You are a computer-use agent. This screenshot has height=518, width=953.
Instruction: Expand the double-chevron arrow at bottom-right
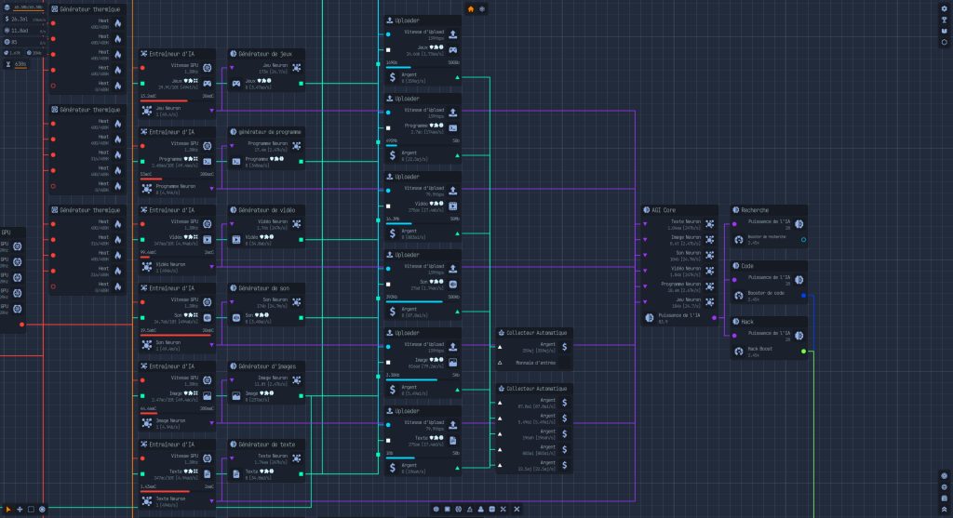pyautogui.click(x=944, y=508)
